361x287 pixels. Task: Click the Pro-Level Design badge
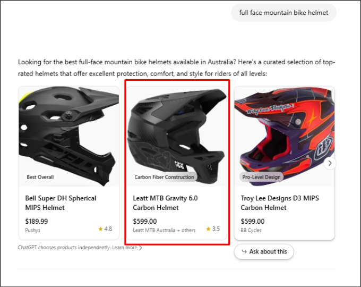(261, 177)
